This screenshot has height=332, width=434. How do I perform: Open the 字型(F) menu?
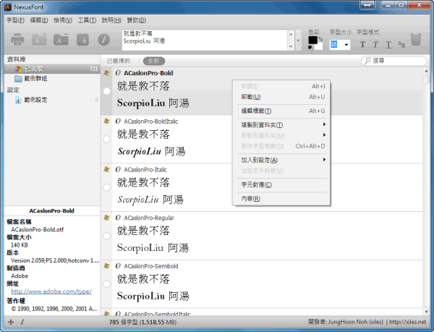point(15,20)
